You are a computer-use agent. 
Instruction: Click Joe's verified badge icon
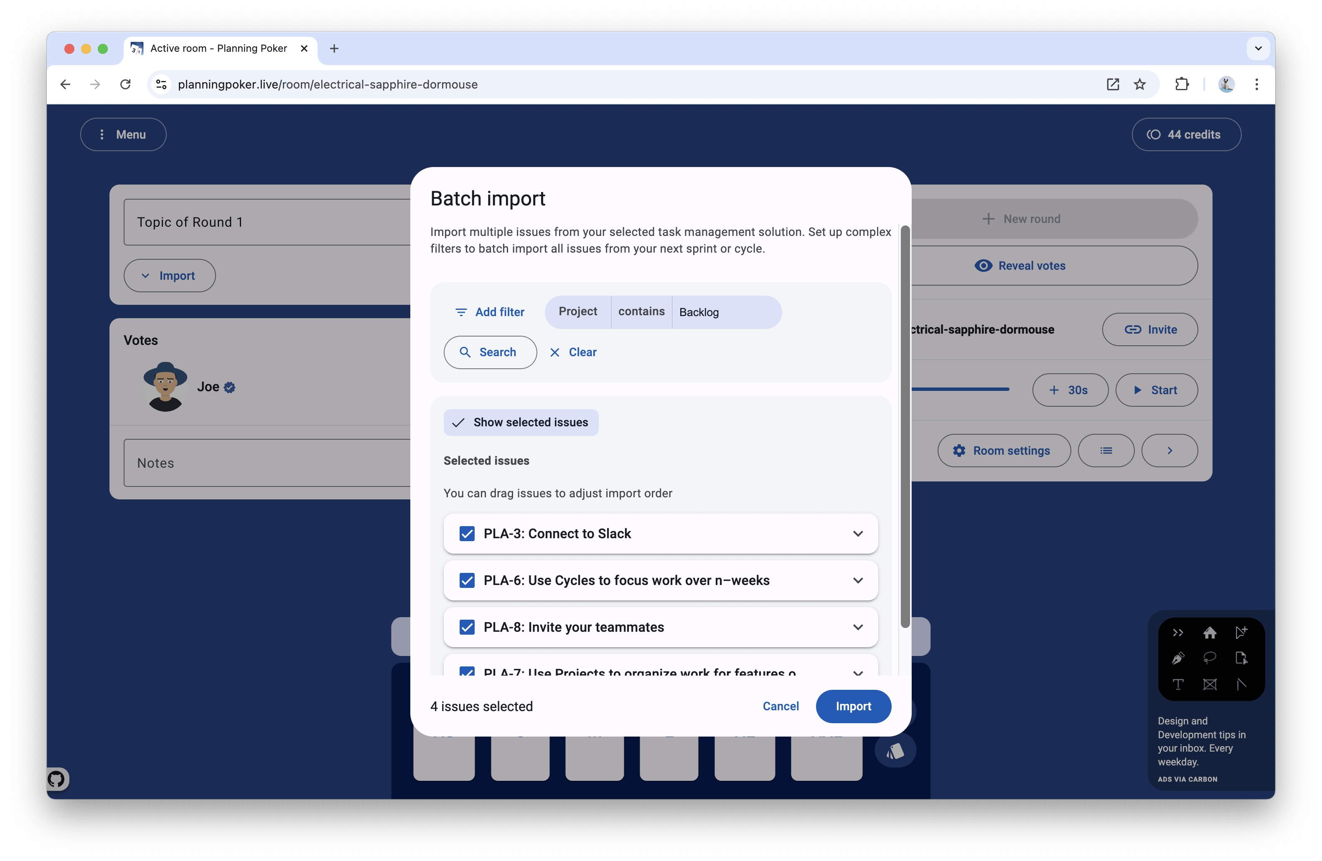tap(229, 387)
